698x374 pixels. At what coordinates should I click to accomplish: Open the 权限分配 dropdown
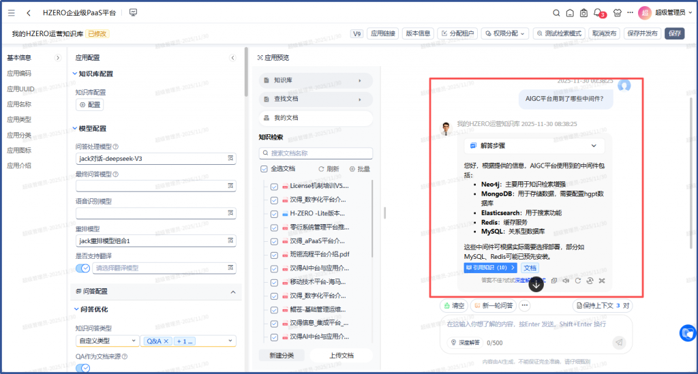coord(504,33)
